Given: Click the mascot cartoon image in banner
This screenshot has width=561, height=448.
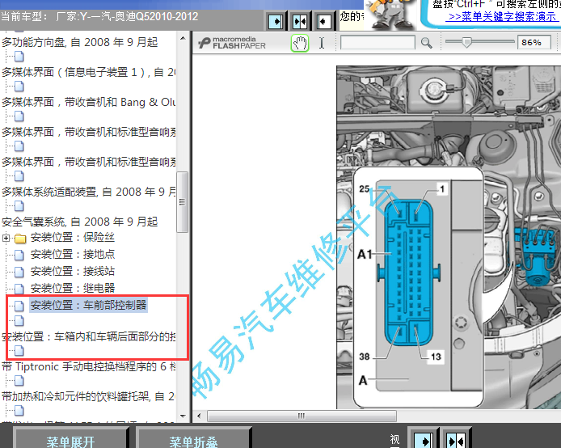Looking at the screenshot, I should pos(390,15).
